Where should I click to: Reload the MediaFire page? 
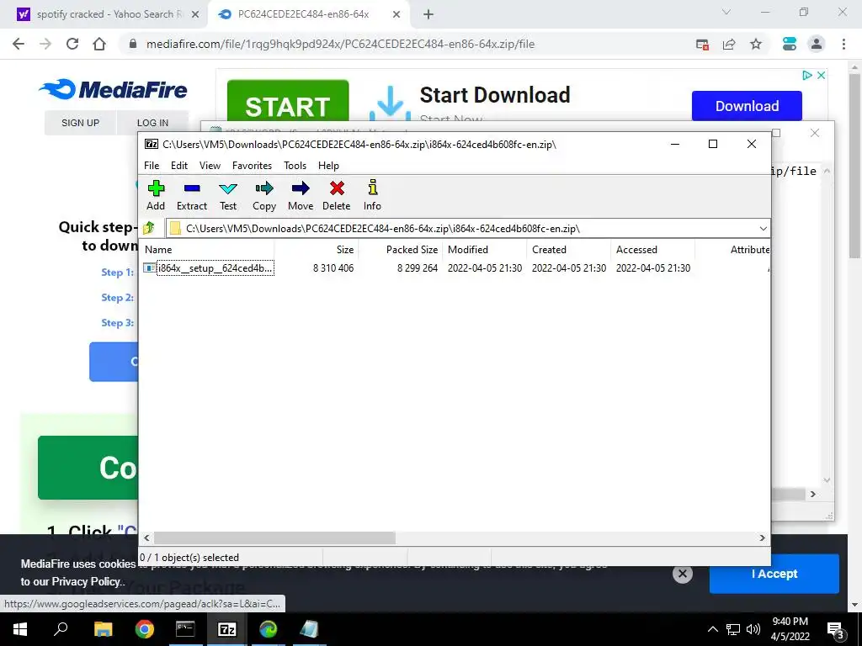[72, 44]
